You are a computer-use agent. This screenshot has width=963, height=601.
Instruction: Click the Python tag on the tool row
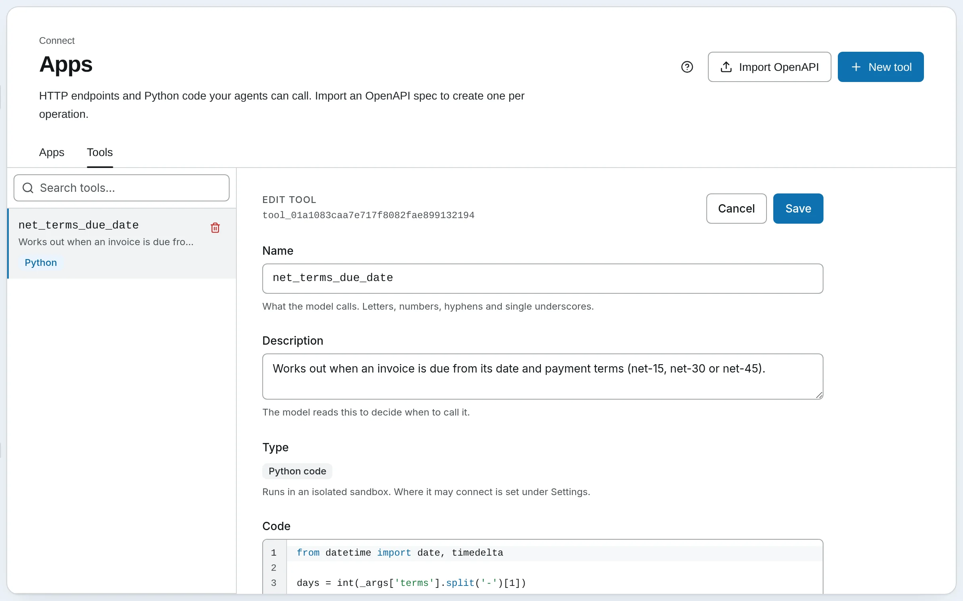[x=41, y=263]
